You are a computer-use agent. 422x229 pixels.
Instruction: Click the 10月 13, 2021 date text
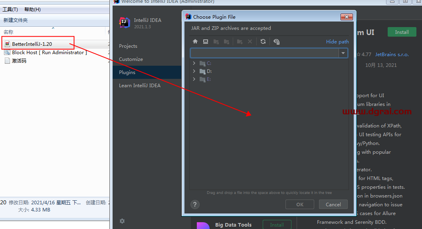click(381, 65)
